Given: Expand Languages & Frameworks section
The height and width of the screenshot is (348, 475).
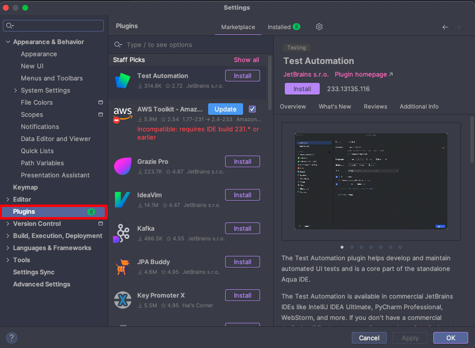Looking at the screenshot, I should tap(8, 248).
